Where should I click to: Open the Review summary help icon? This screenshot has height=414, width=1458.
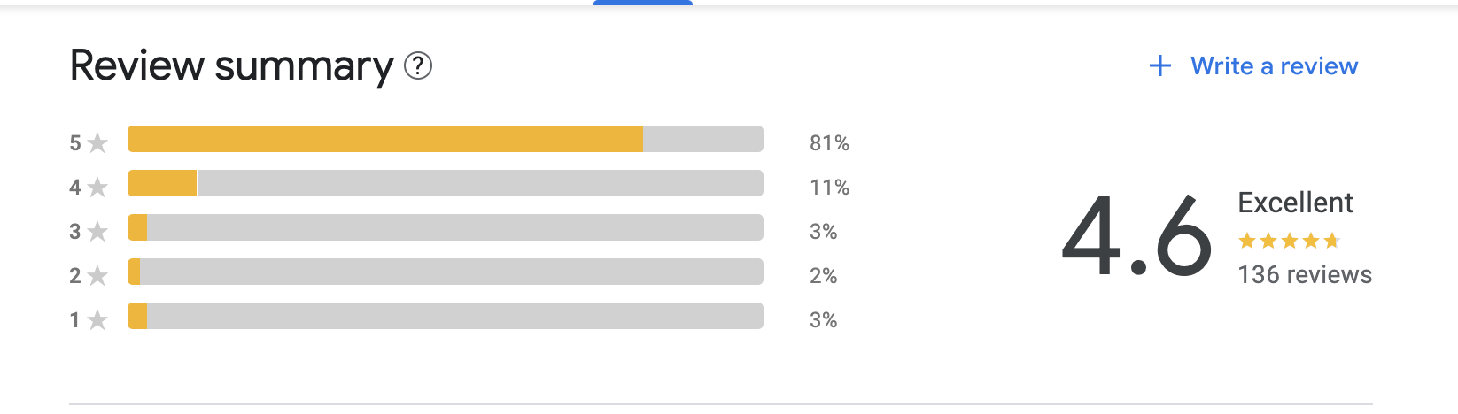tap(418, 65)
